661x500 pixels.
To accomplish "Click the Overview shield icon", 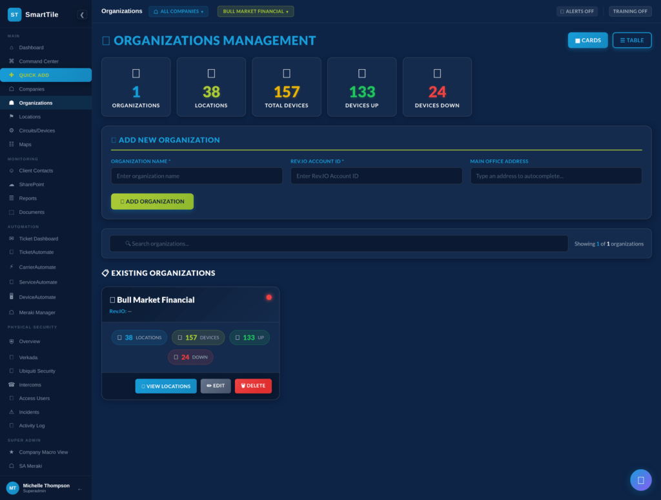I will (12, 341).
